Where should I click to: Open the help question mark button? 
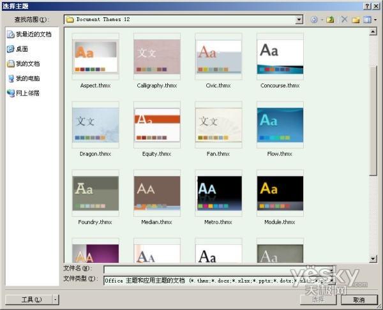click(x=367, y=5)
